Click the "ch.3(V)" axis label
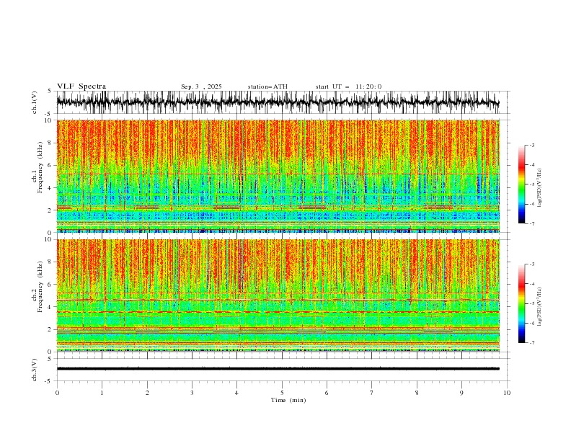Screen dimensions: 571x441 pyautogui.click(x=35, y=370)
